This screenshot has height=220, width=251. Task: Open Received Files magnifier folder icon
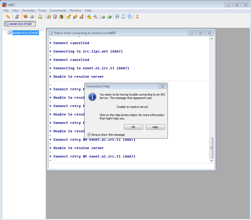pos(89,17)
